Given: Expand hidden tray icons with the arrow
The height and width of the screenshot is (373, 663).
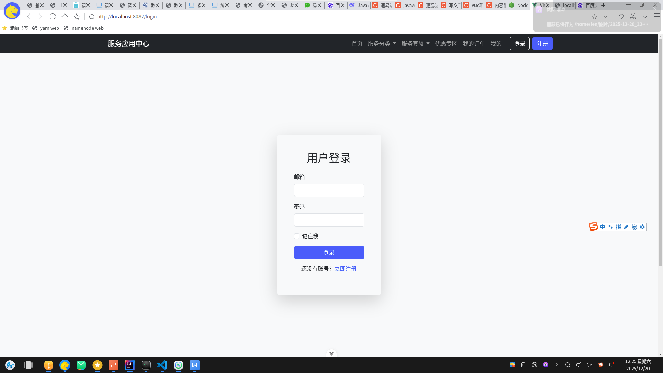Looking at the screenshot, I should click(x=557, y=365).
